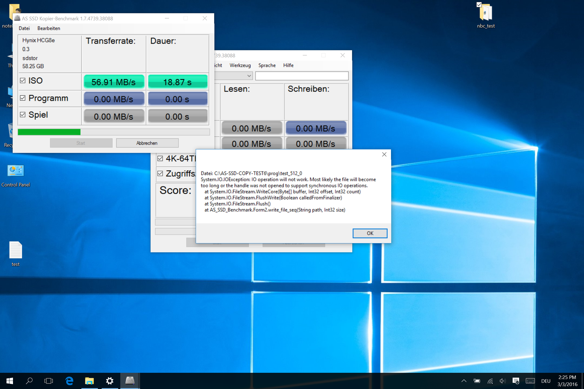Click the AS SSD Benchmark taskbar icon
Viewport: 584px width, 389px height.
coord(130,381)
